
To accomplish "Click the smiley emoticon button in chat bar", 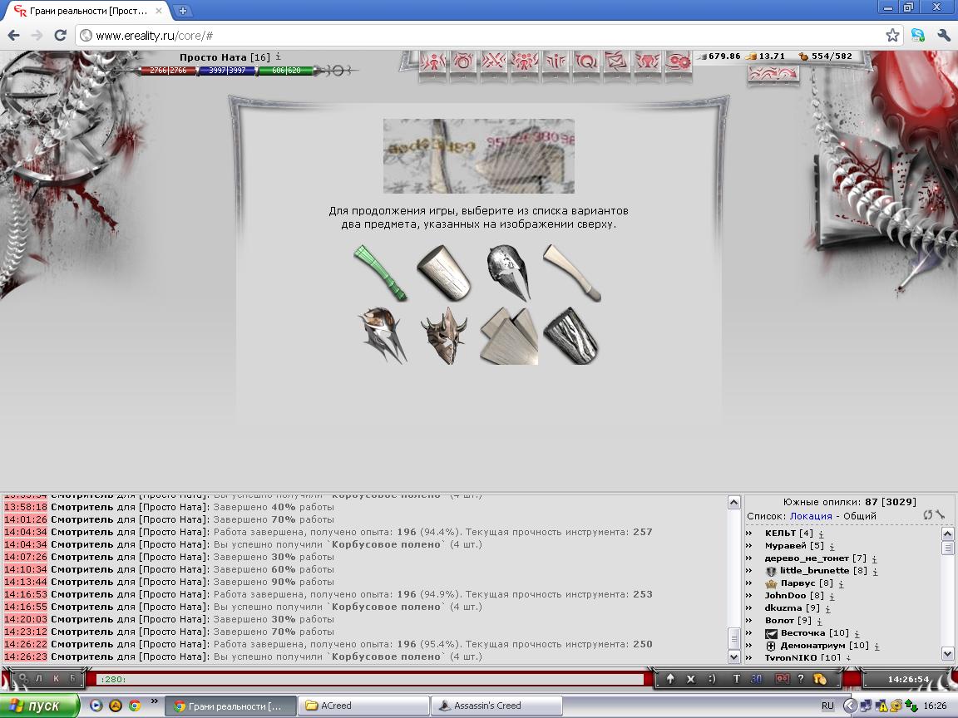I will tap(712, 679).
